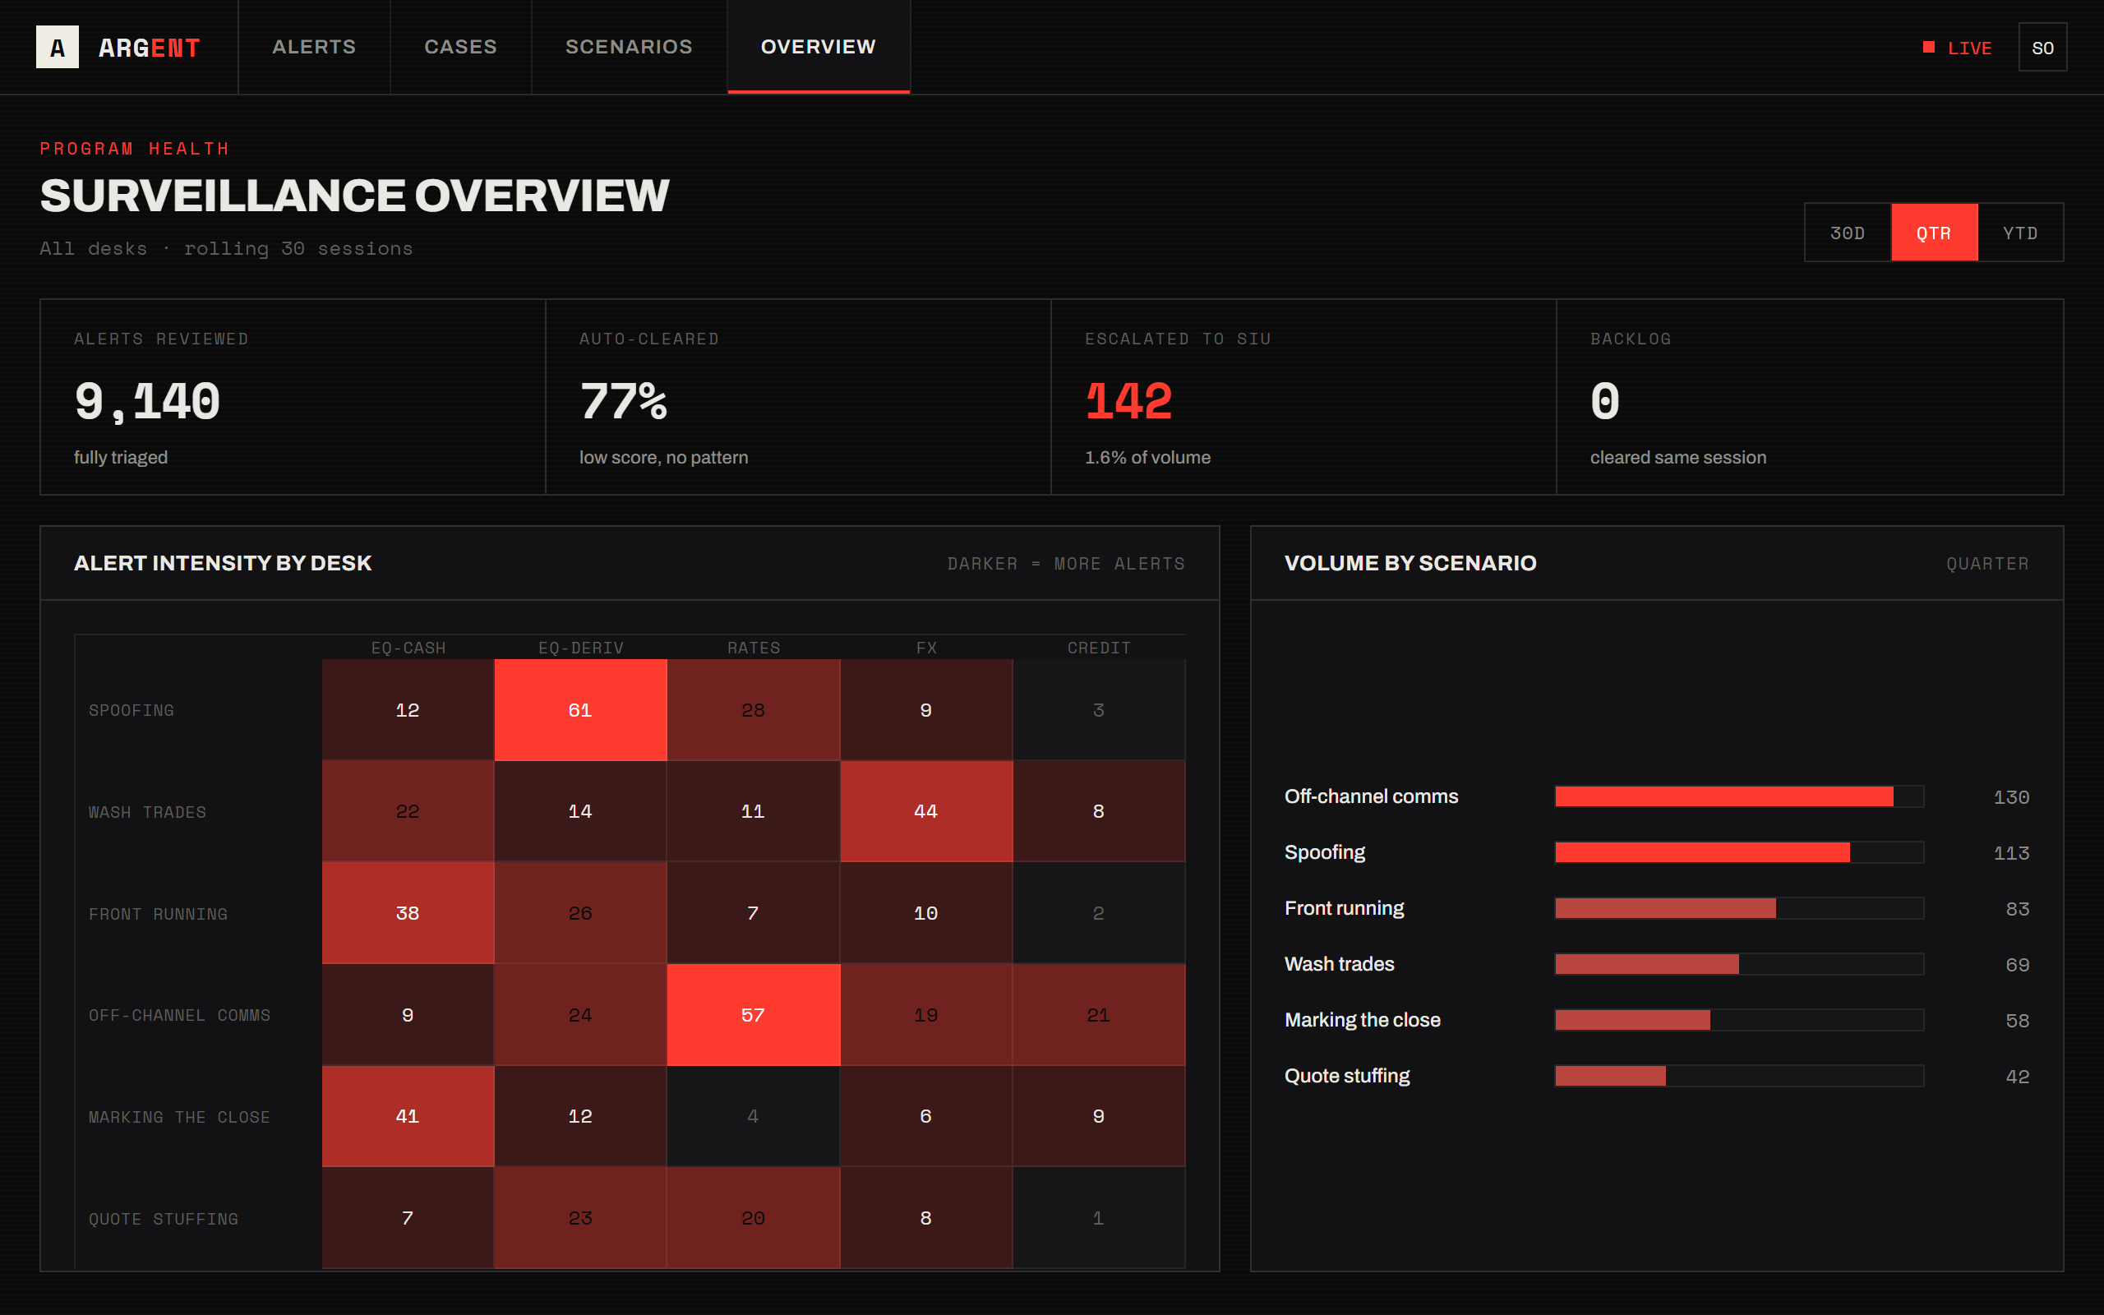Screen dimensions: 2104x1315
Task: Click Marking the close EQ-CASH cell 41
Action: point(408,1116)
